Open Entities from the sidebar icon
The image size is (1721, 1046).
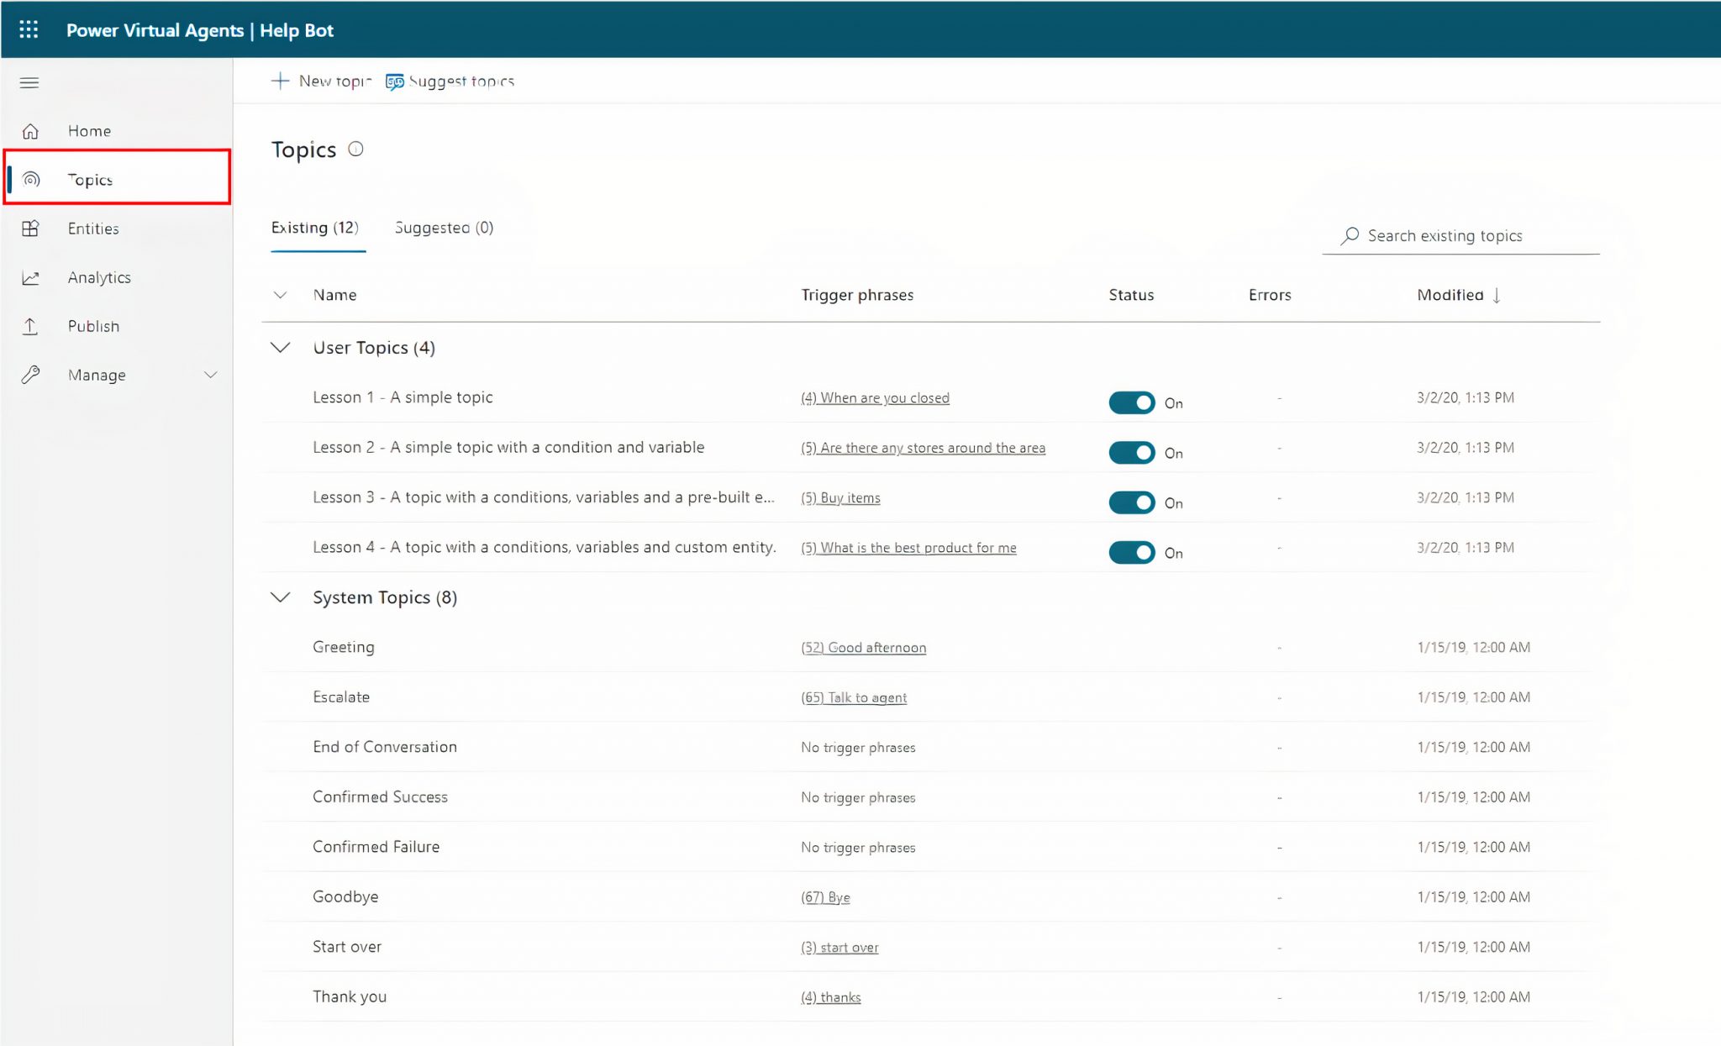(x=30, y=228)
